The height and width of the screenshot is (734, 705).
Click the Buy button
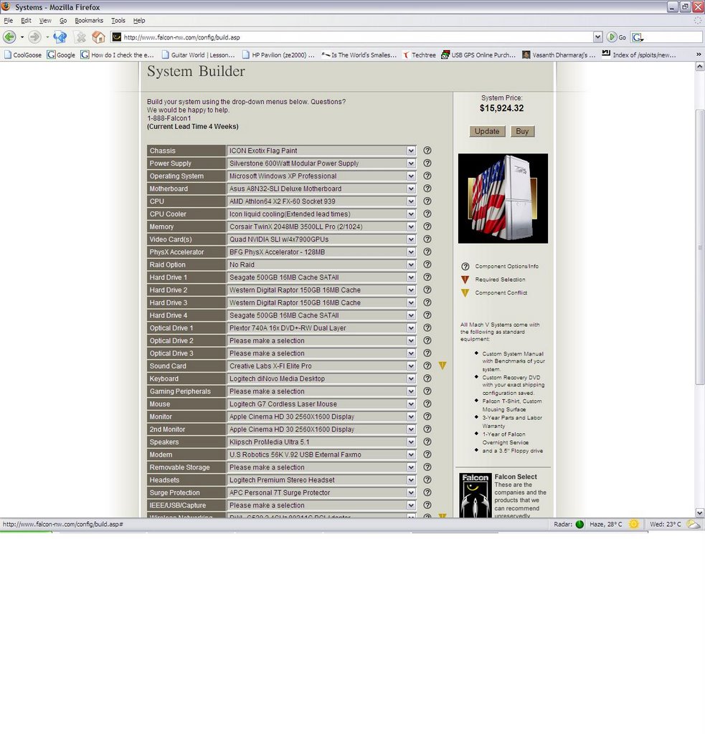[522, 132]
